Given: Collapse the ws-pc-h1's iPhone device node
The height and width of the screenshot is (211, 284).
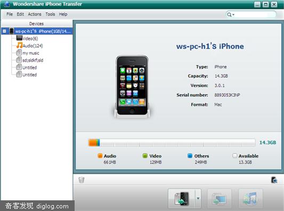Looking at the screenshot, I should coord(4,31).
